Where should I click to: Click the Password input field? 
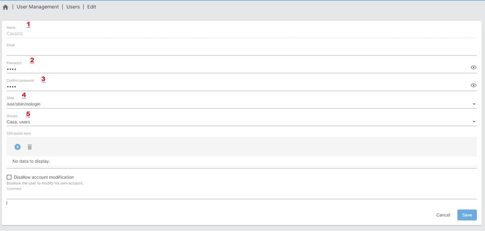(x=152, y=69)
